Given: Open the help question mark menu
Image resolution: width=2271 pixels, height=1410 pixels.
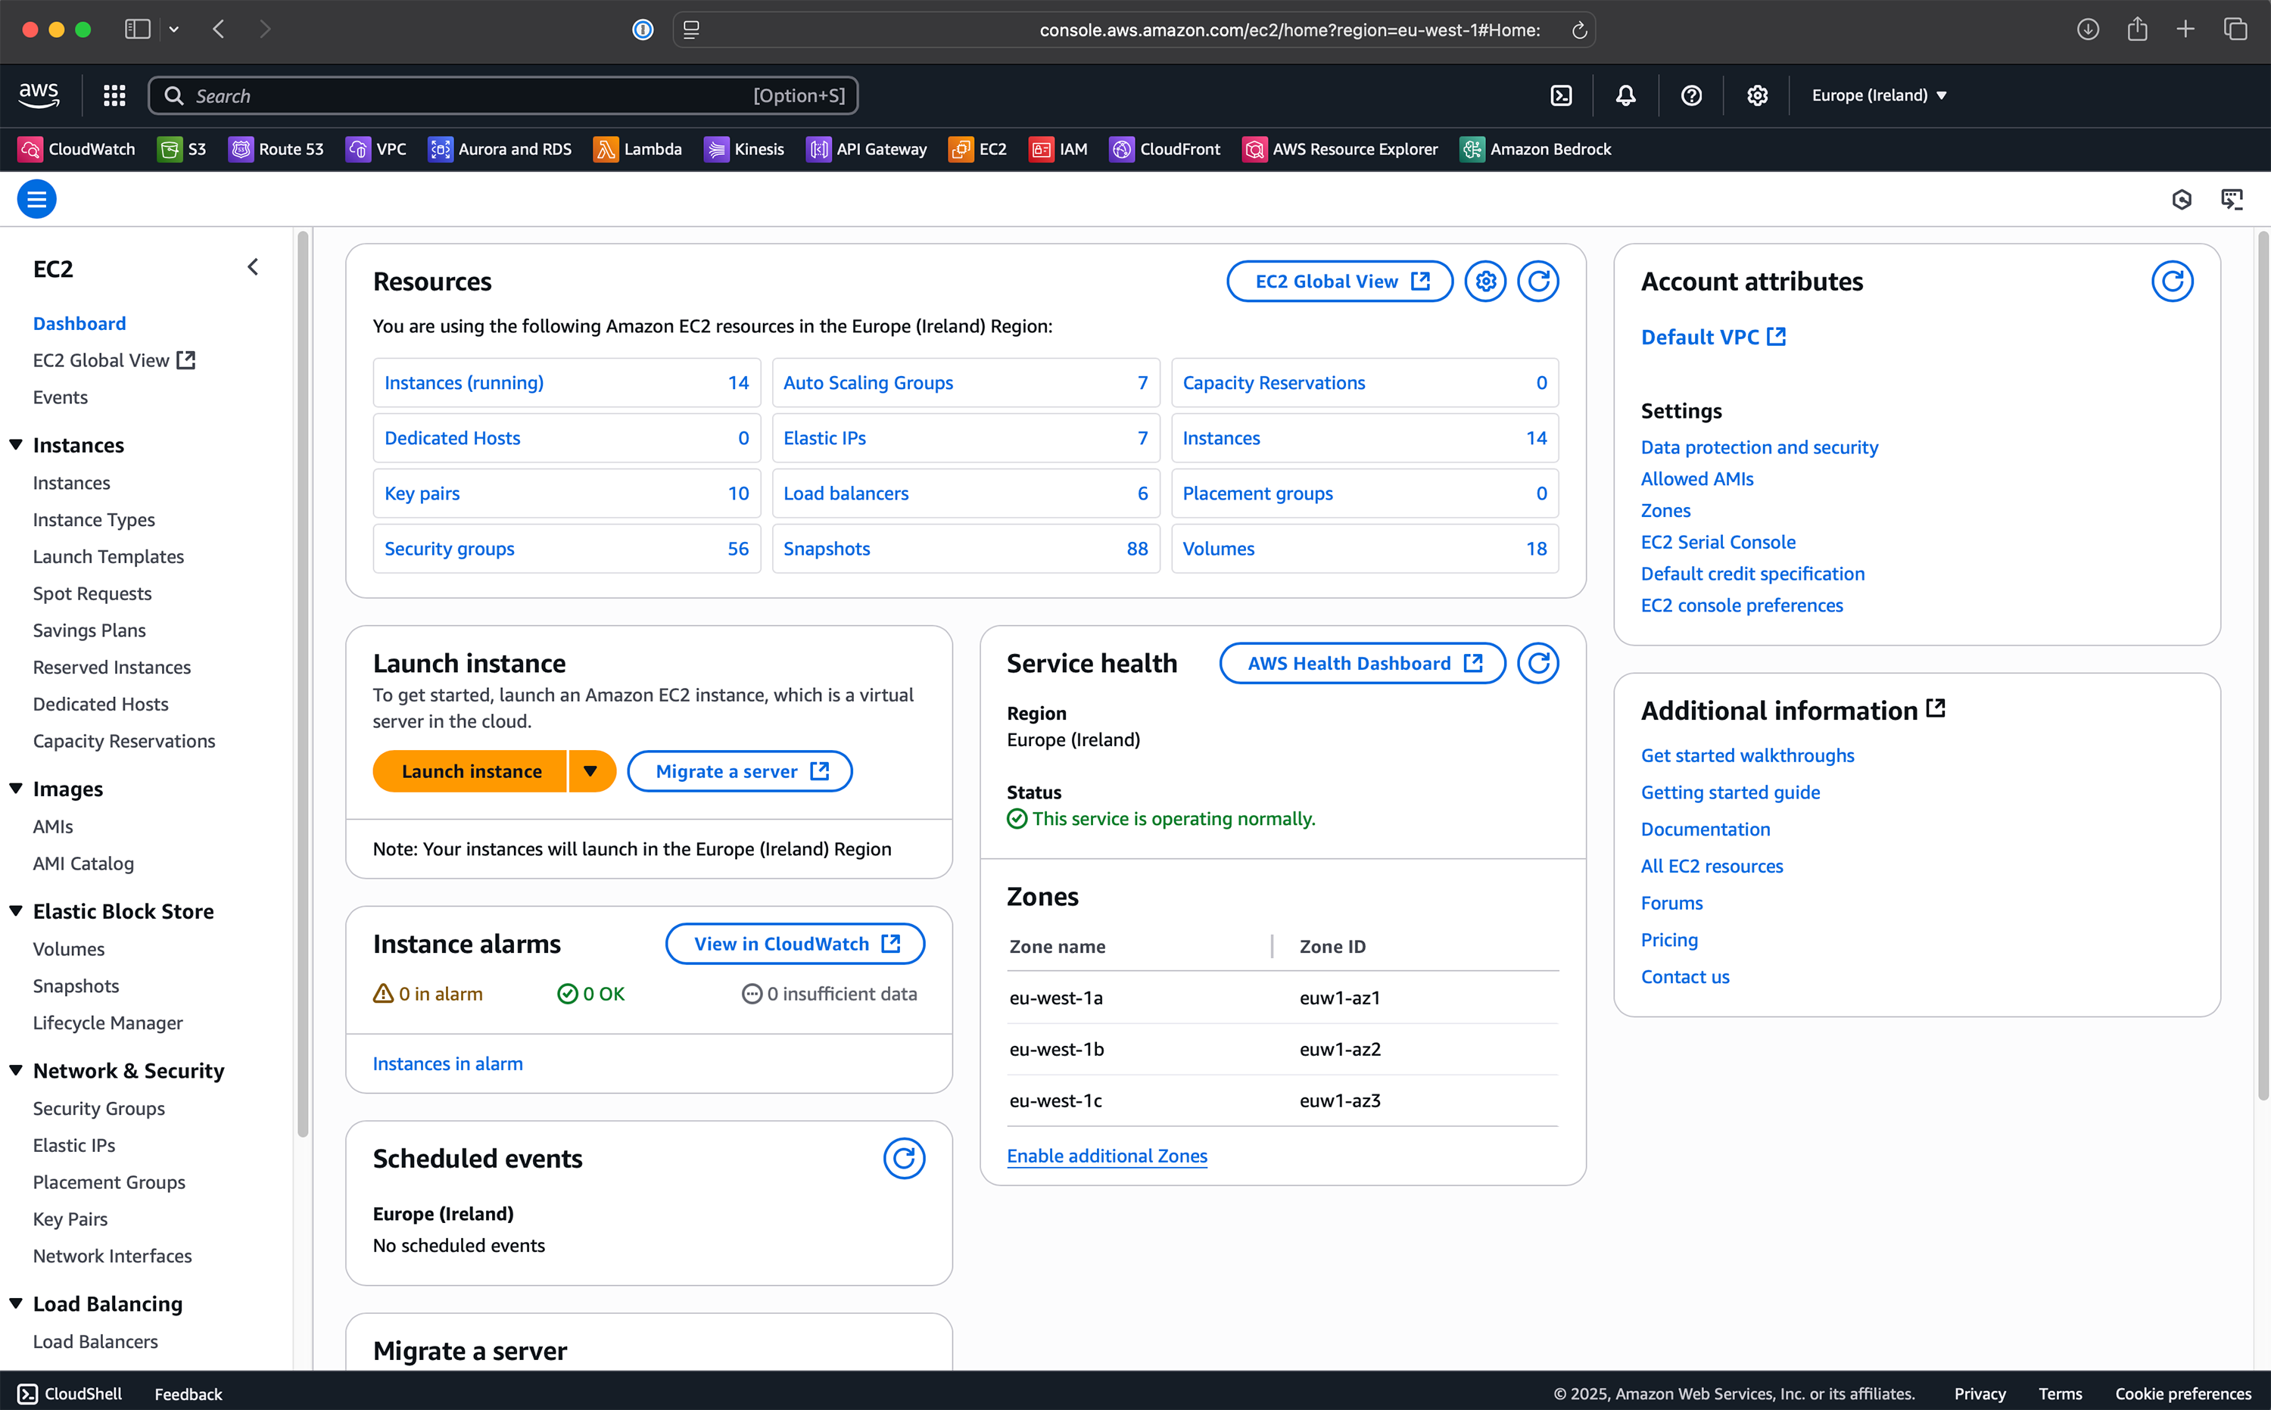Looking at the screenshot, I should pyautogui.click(x=1691, y=95).
